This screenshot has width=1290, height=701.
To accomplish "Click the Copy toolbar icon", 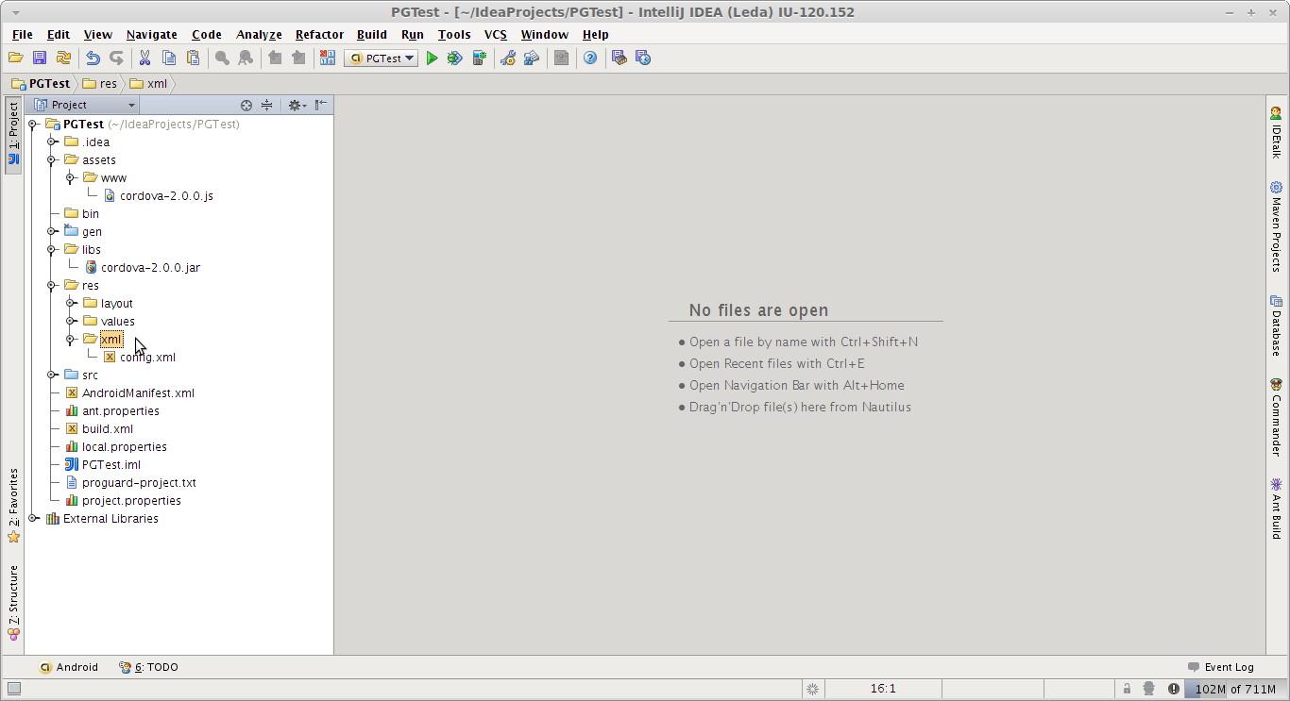I will [169, 58].
